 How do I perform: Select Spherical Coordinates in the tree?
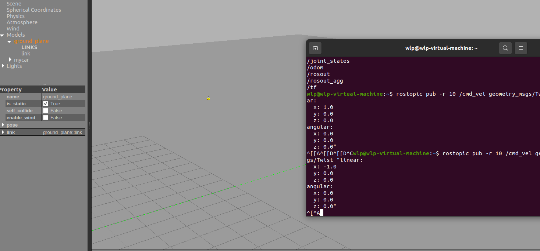33,10
